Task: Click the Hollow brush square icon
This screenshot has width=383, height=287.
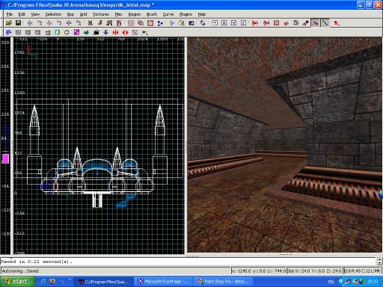Action: (x=150, y=23)
